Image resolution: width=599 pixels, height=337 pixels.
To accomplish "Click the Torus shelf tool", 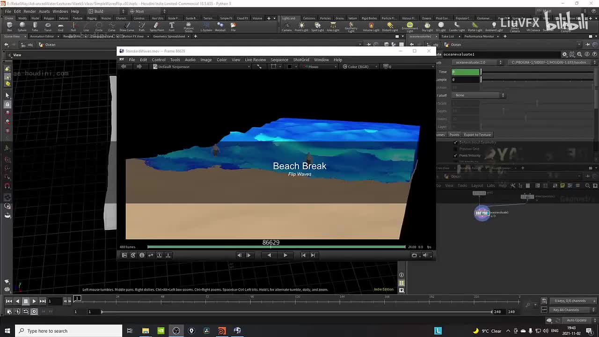I will click(x=48, y=26).
